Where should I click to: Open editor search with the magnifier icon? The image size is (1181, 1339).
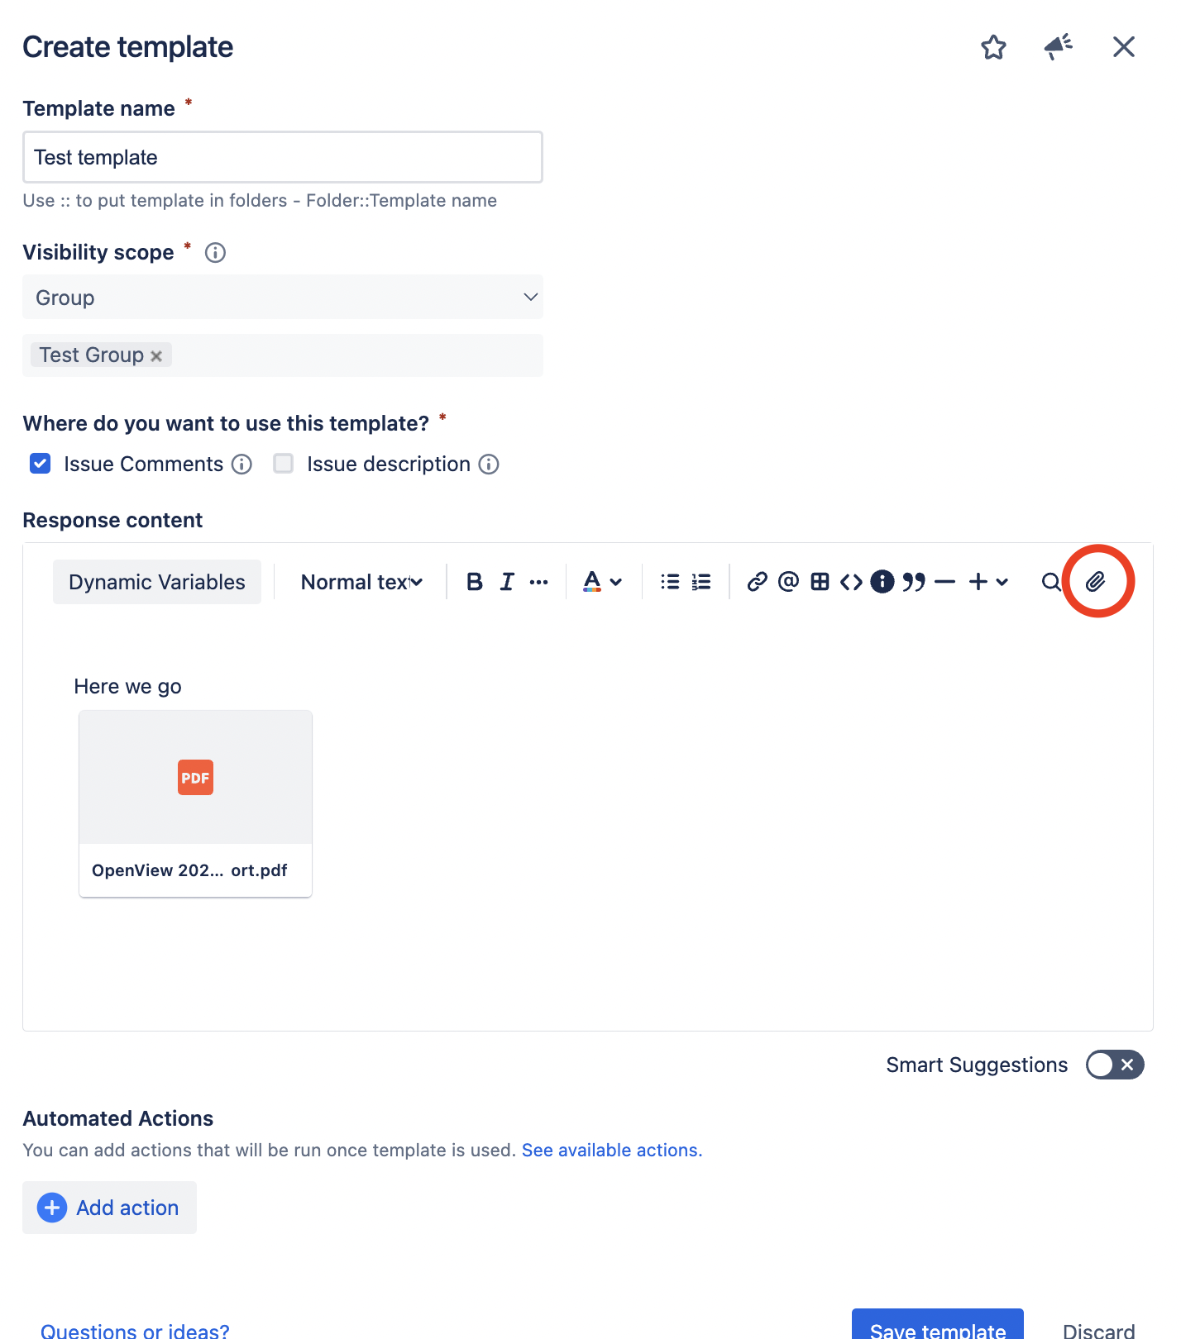[x=1051, y=581]
